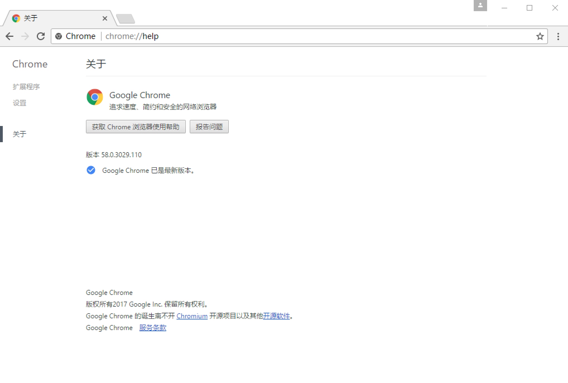This screenshot has width=568, height=383.
Task: Open the Chrome three-dot menu
Action: [x=558, y=36]
